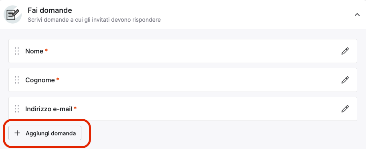
Task: Grab the Nome row drag handle
Action: [17, 51]
